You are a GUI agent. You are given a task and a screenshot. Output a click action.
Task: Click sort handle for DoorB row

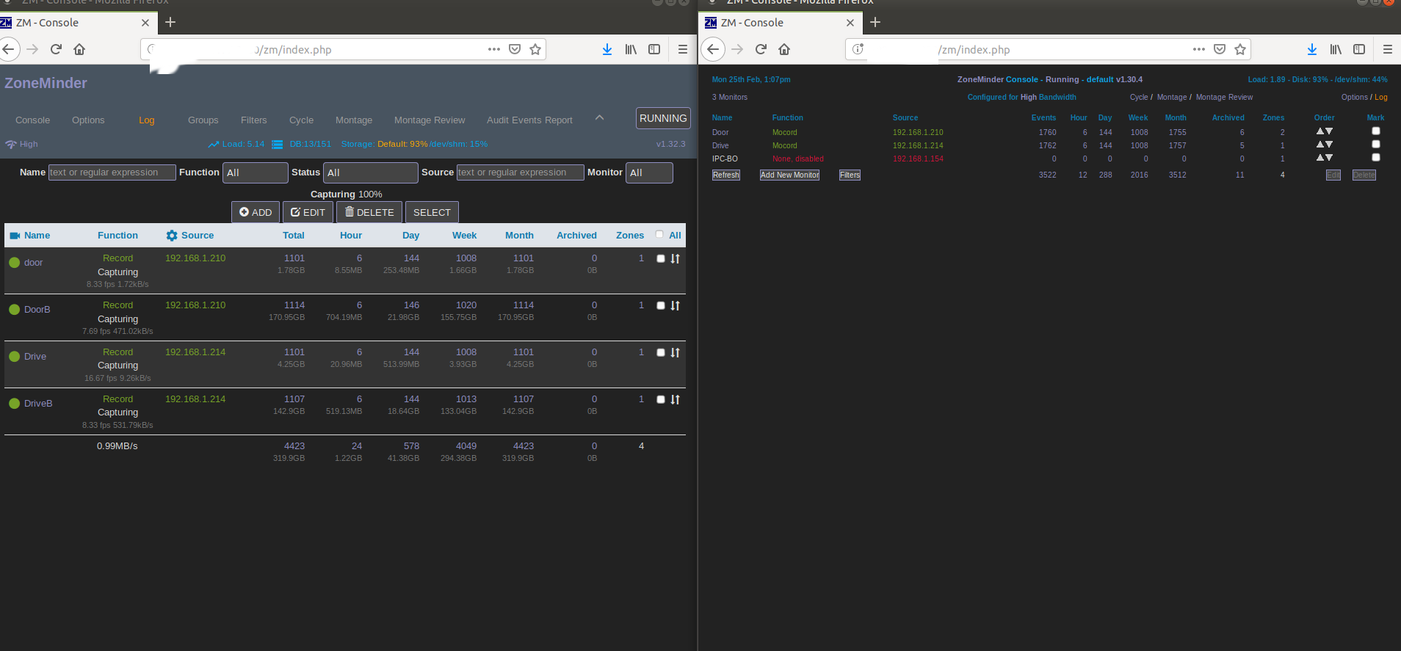[676, 306]
